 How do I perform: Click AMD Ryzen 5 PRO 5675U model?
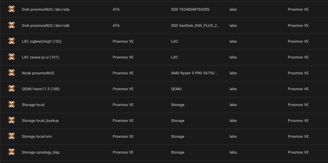(x=194, y=73)
